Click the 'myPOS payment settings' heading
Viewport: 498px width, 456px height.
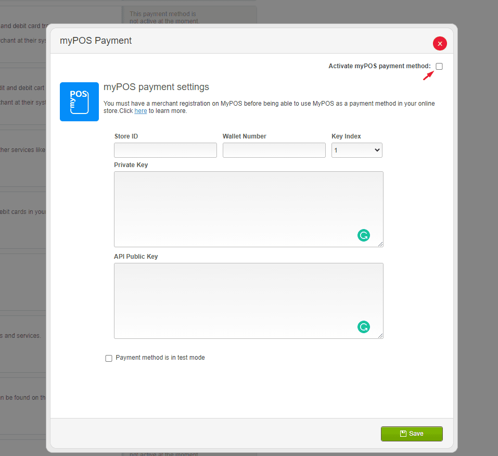(x=156, y=87)
